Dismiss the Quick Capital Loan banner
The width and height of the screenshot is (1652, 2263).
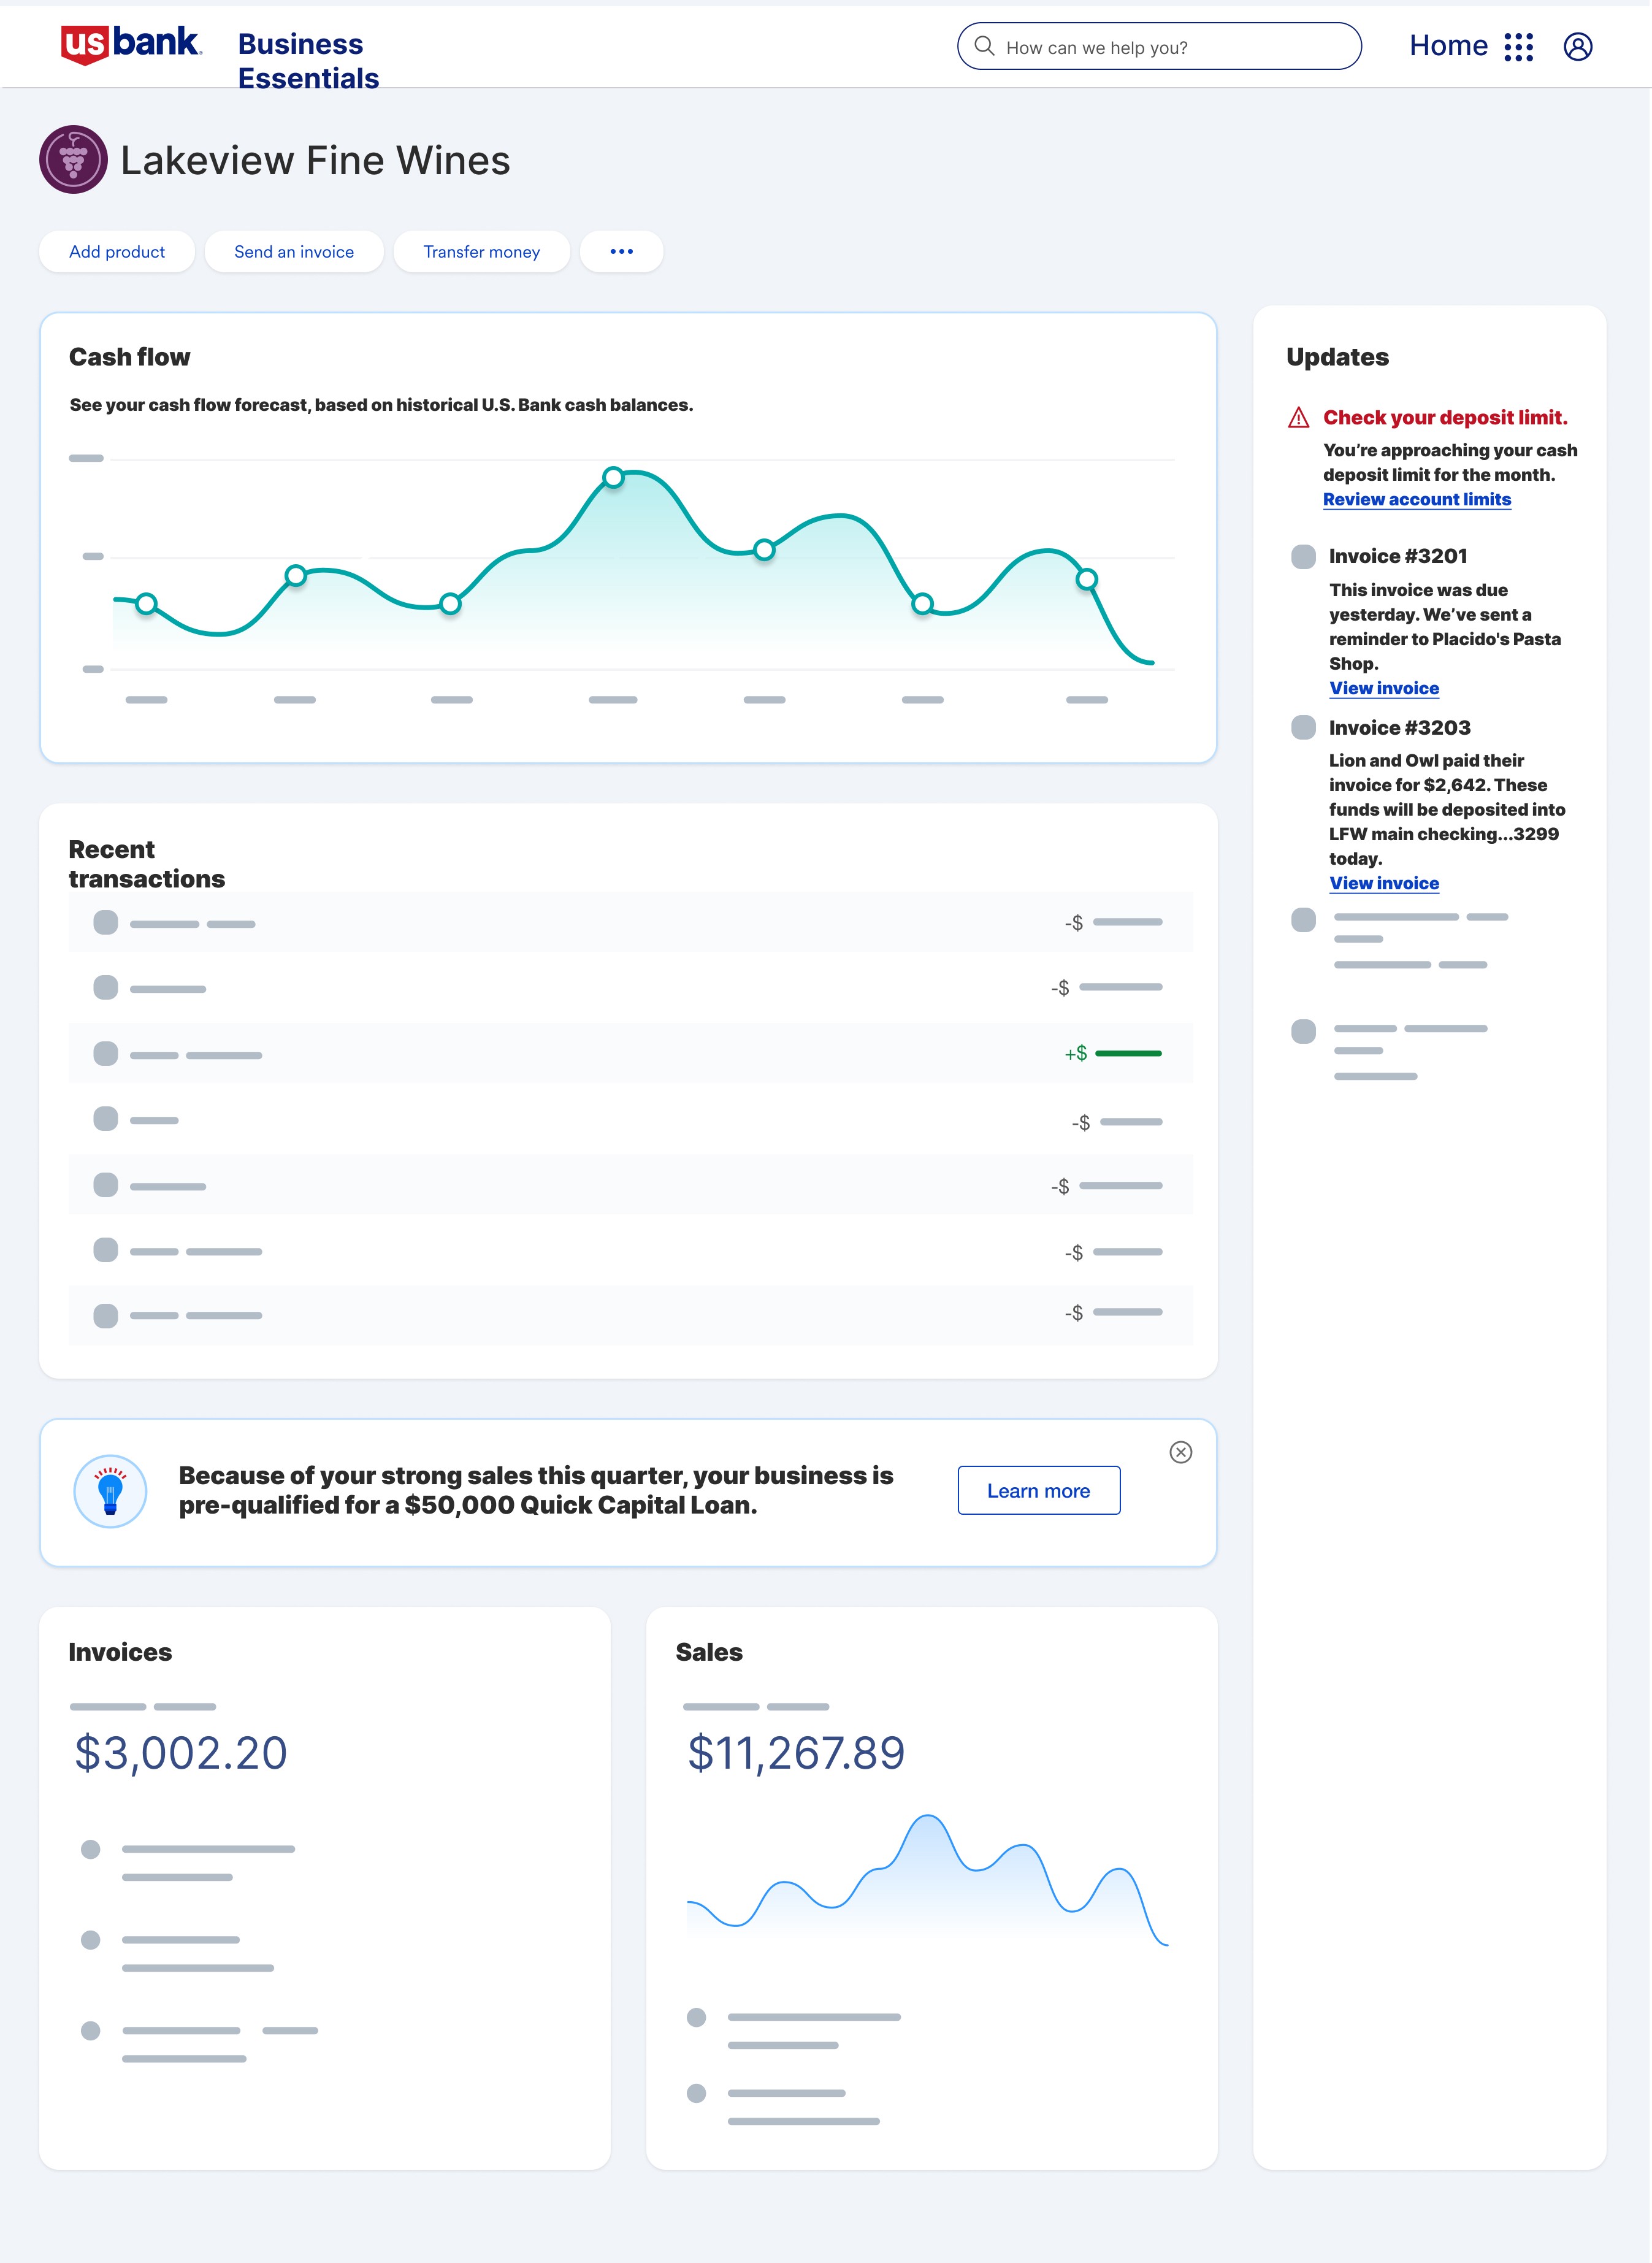click(x=1180, y=1452)
